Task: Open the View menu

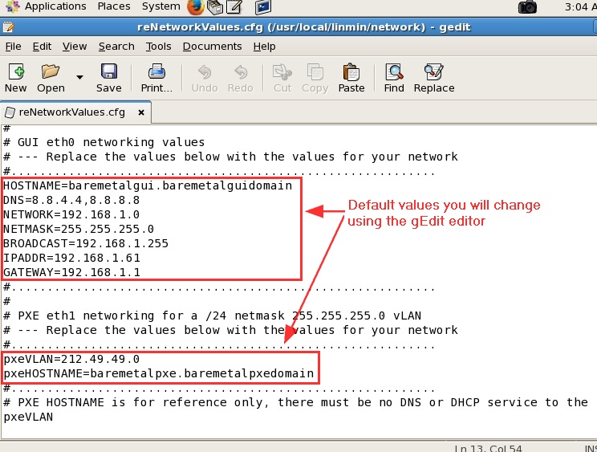Action: (75, 46)
